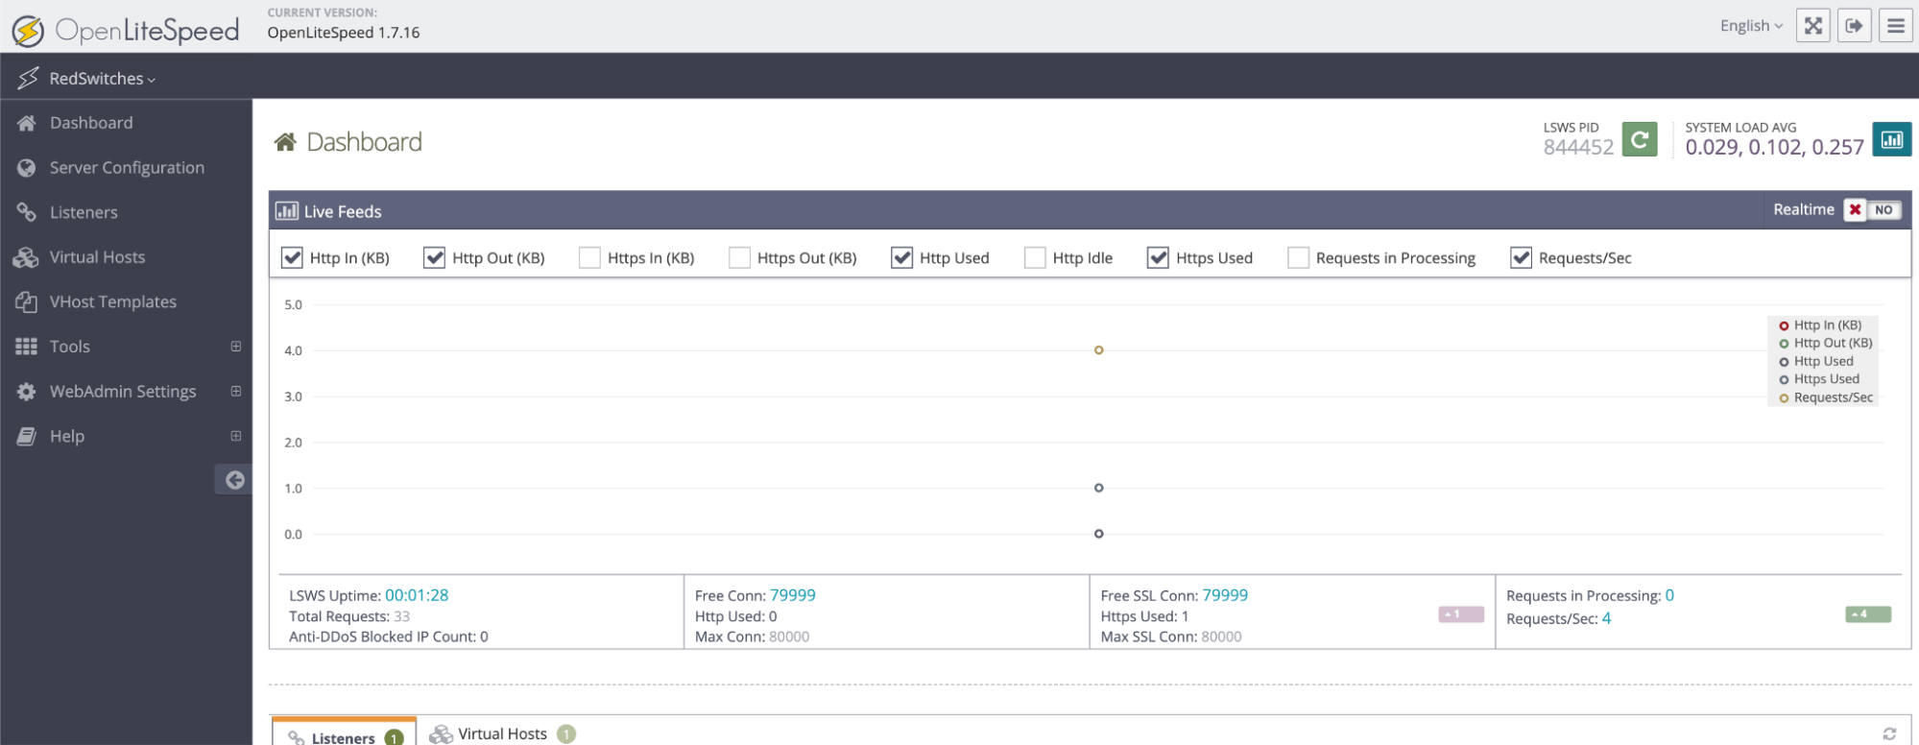Enable Http Idle checkbox
The image size is (1919, 745).
click(x=1035, y=257)
